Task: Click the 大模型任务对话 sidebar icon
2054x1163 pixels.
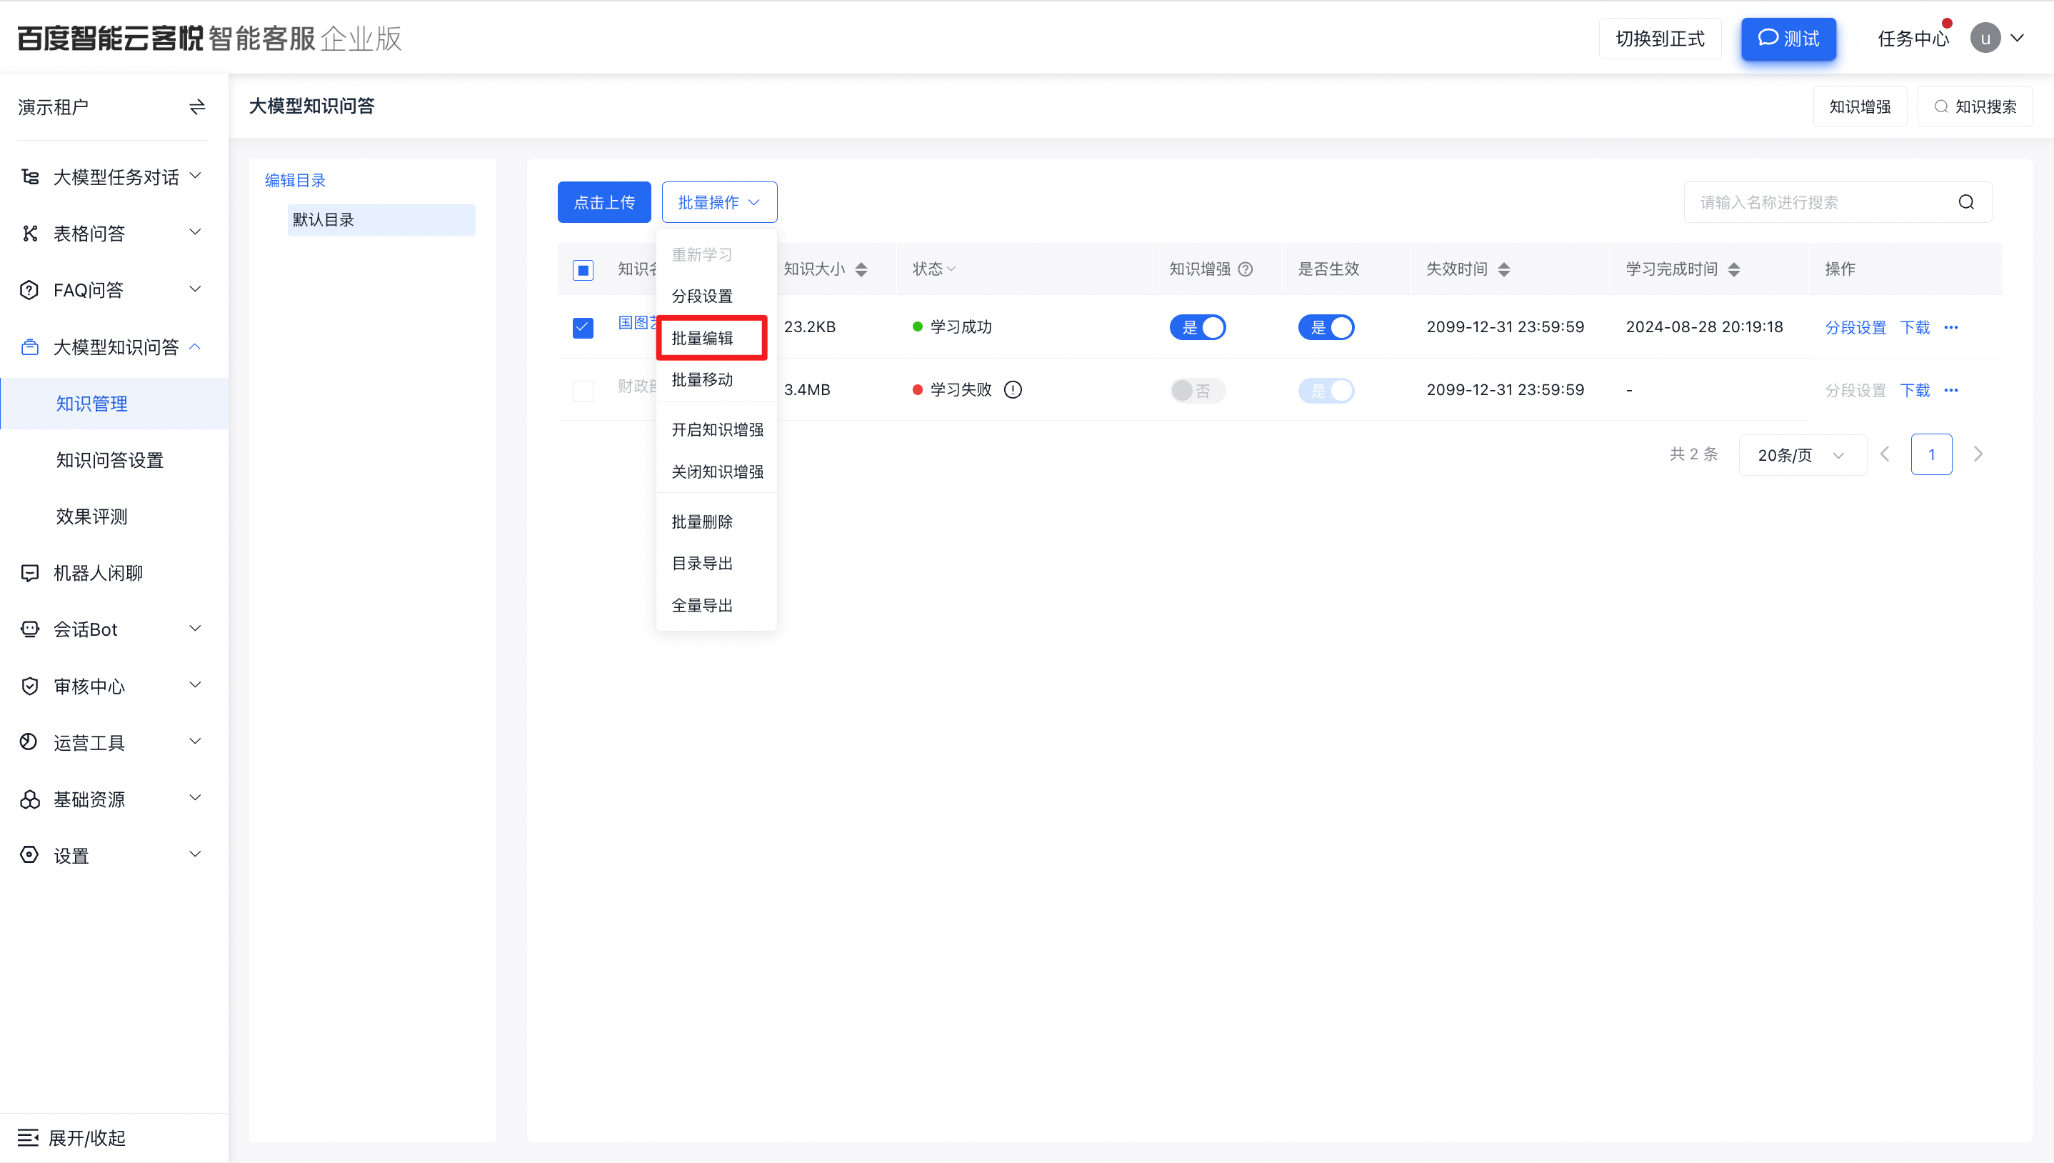Action: click(29, 176)
